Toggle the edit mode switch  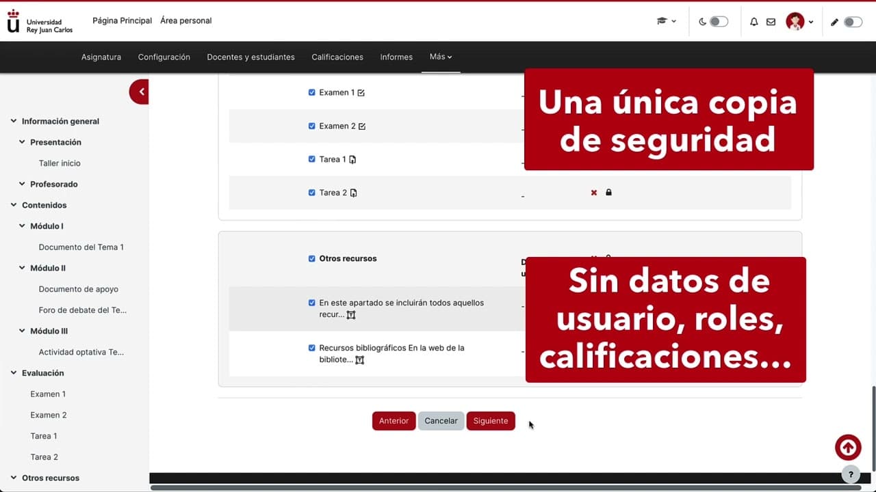853,22
